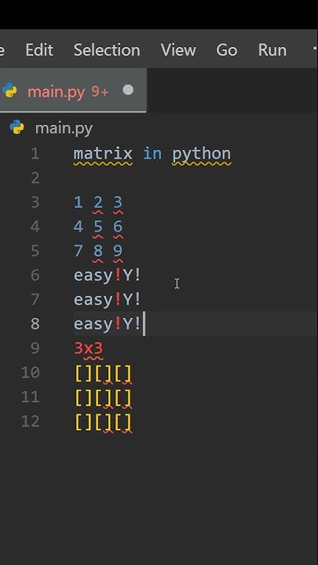Click the Python icon in the breadcrumb
This screenshot has height=565, width=318.
(16, 128)
